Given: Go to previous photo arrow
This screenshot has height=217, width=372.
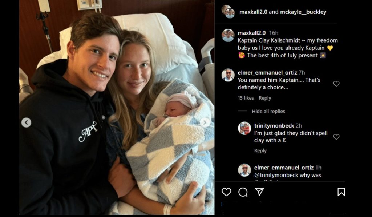Looking at the screenshot, I should [26, 122].
